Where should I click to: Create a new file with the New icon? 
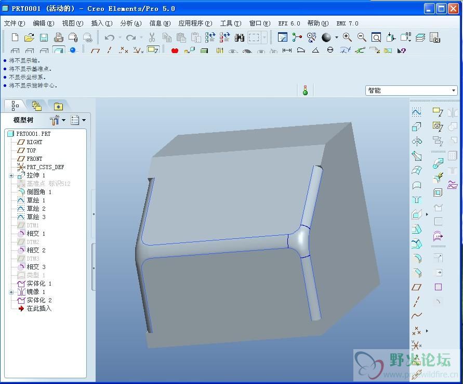15,37
